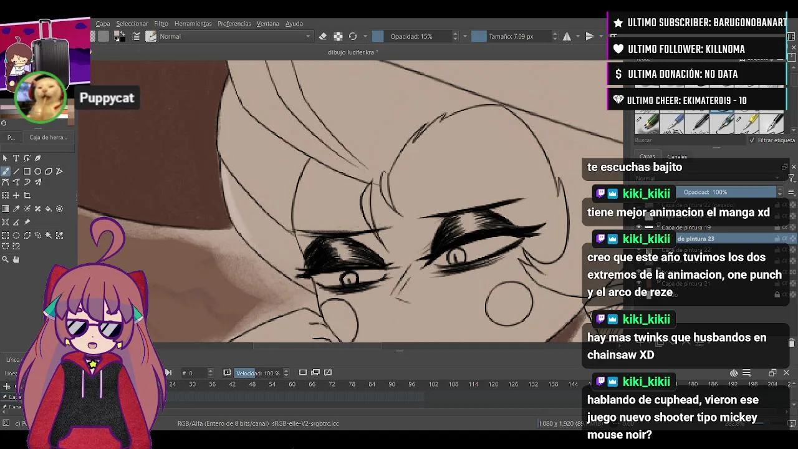The width and height of the screenshot is (798, 449).
Task: Select the Color Sampler eyedropper tool
Action: [16, 209]
